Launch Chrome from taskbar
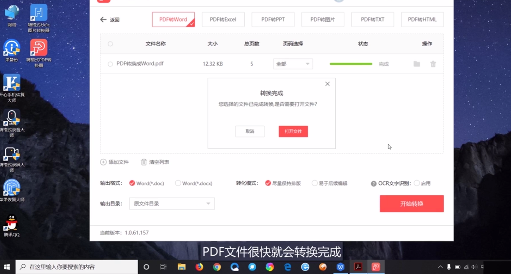The height and width of the screenshot is (274, 511). coord(217,267)
